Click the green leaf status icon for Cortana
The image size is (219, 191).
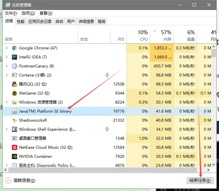point(107,75)
